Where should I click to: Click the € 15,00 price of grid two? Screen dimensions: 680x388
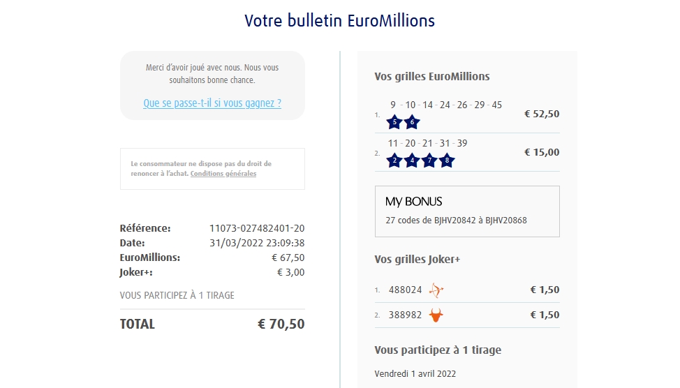(x=542, y=152)
